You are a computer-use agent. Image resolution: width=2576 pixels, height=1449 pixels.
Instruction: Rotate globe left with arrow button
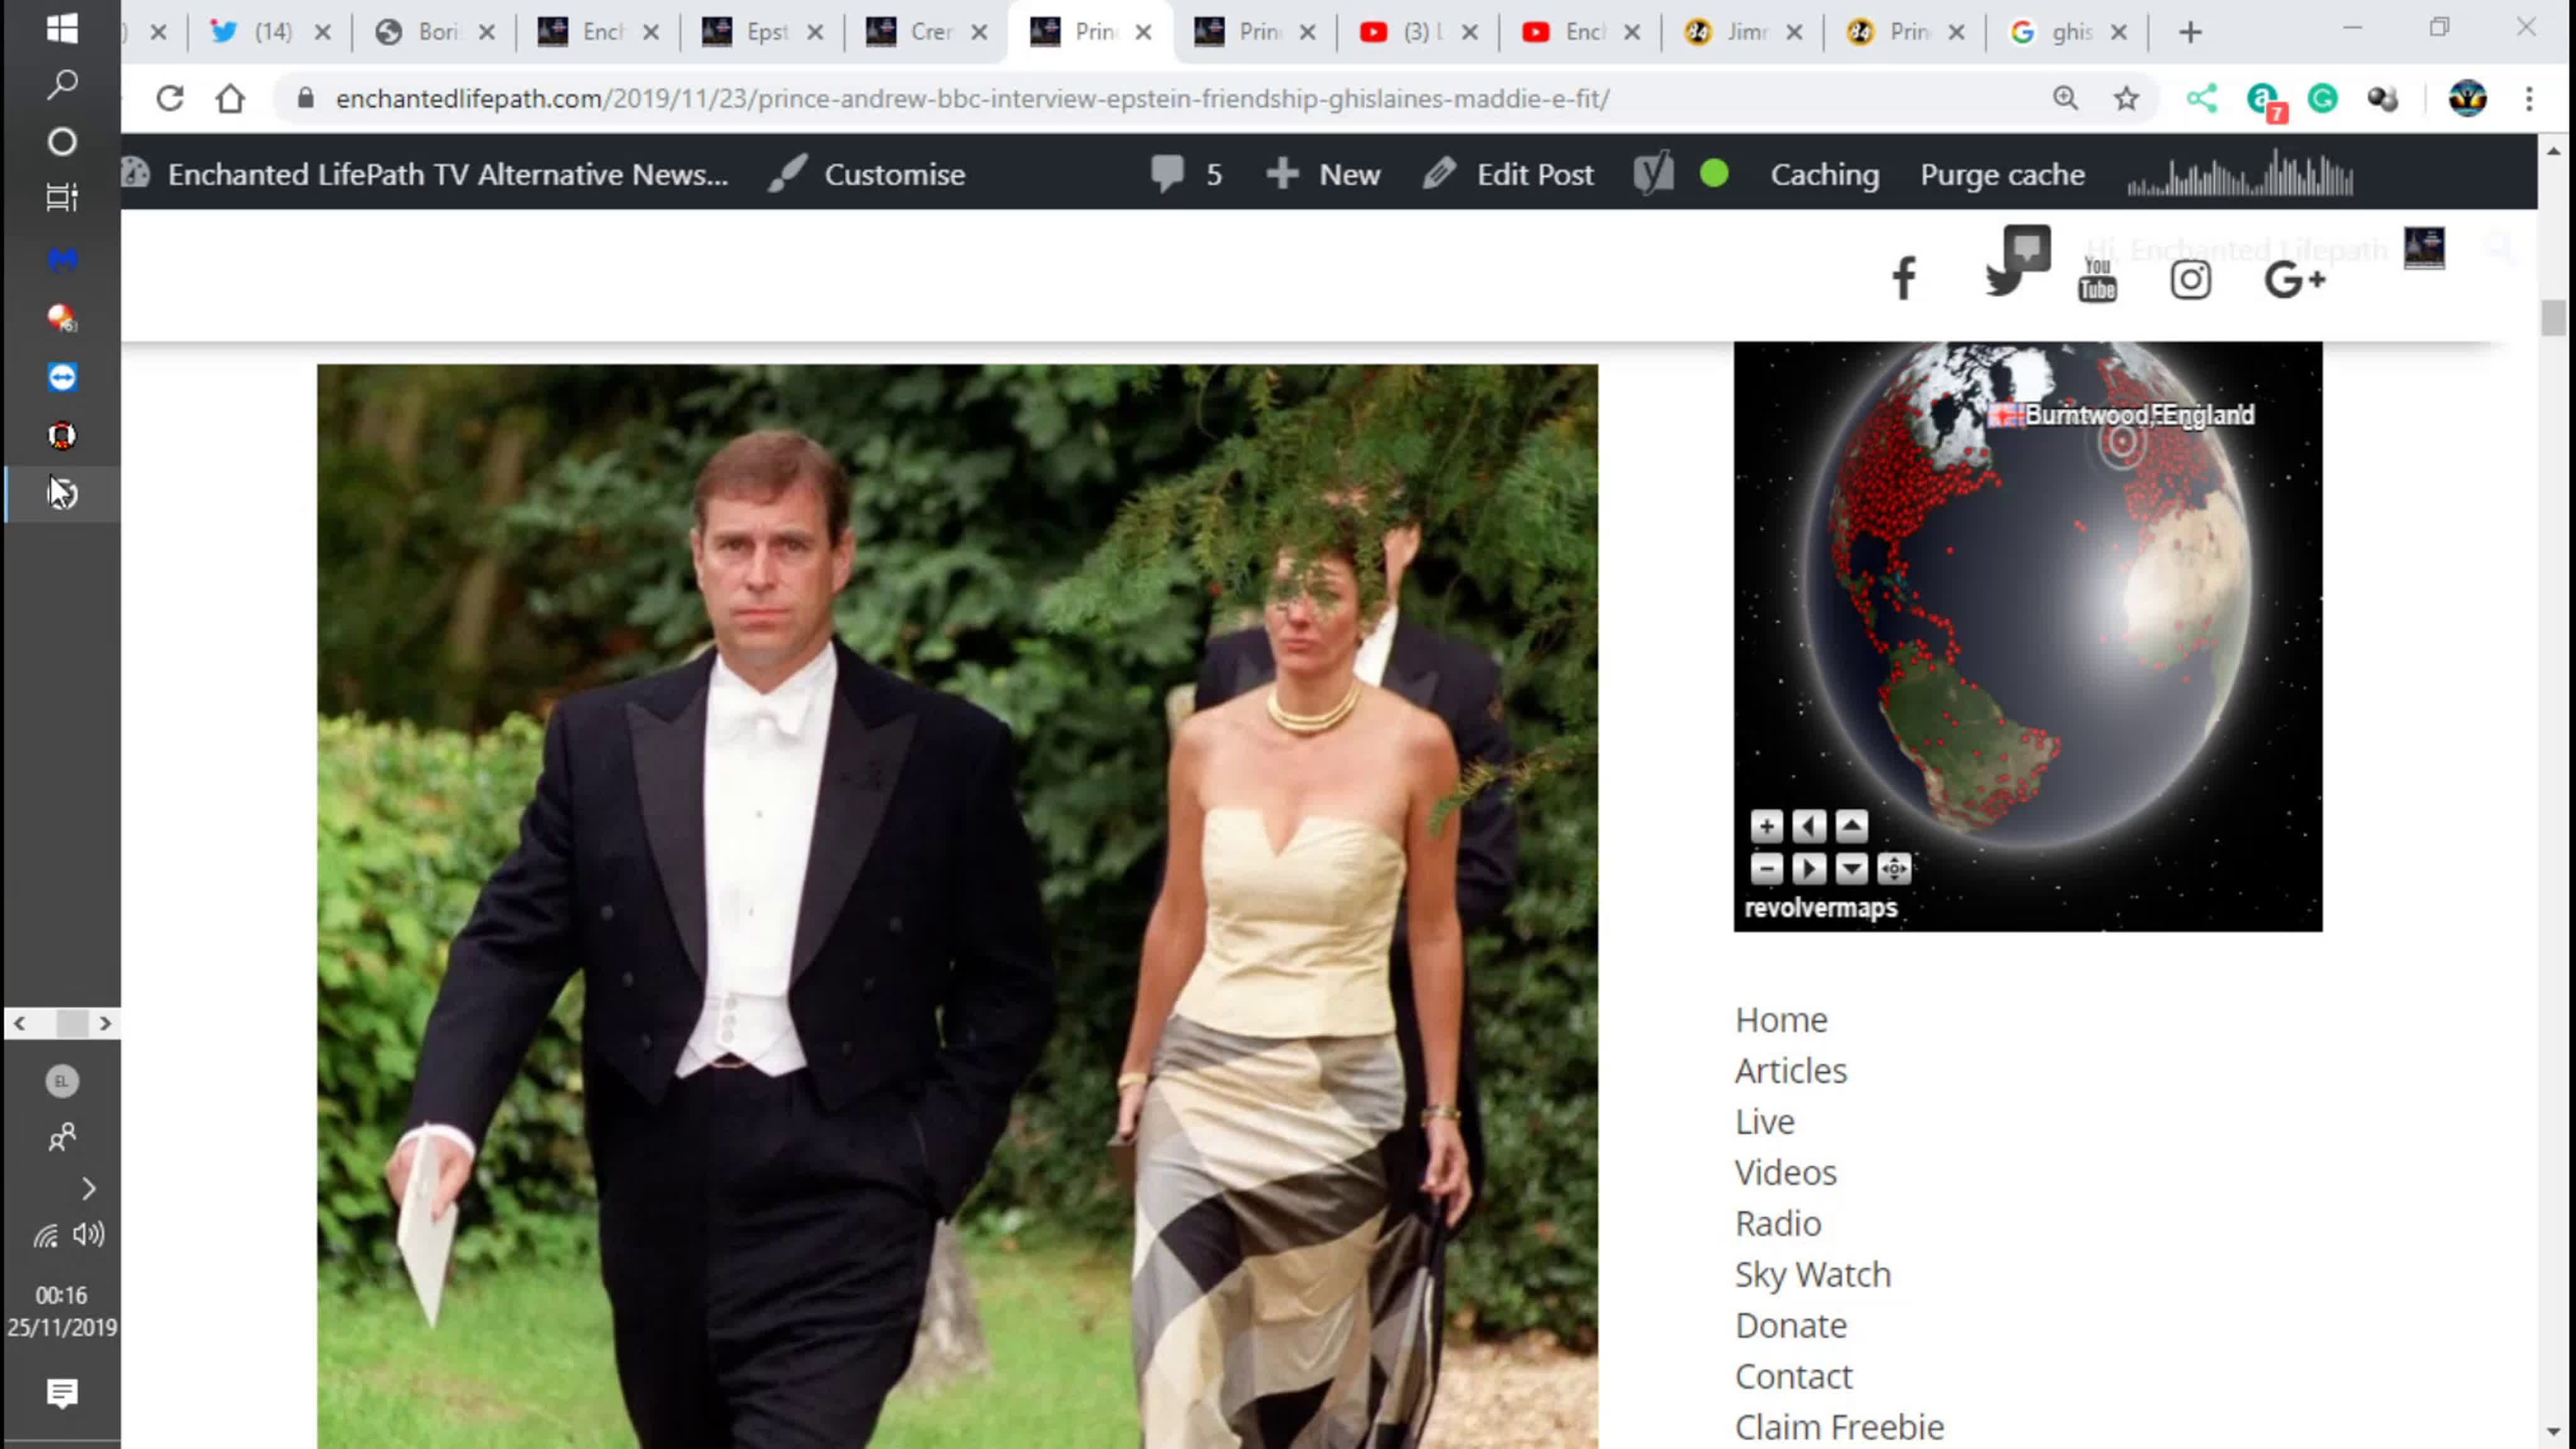pyautogui.click(x=1809, y=827)
